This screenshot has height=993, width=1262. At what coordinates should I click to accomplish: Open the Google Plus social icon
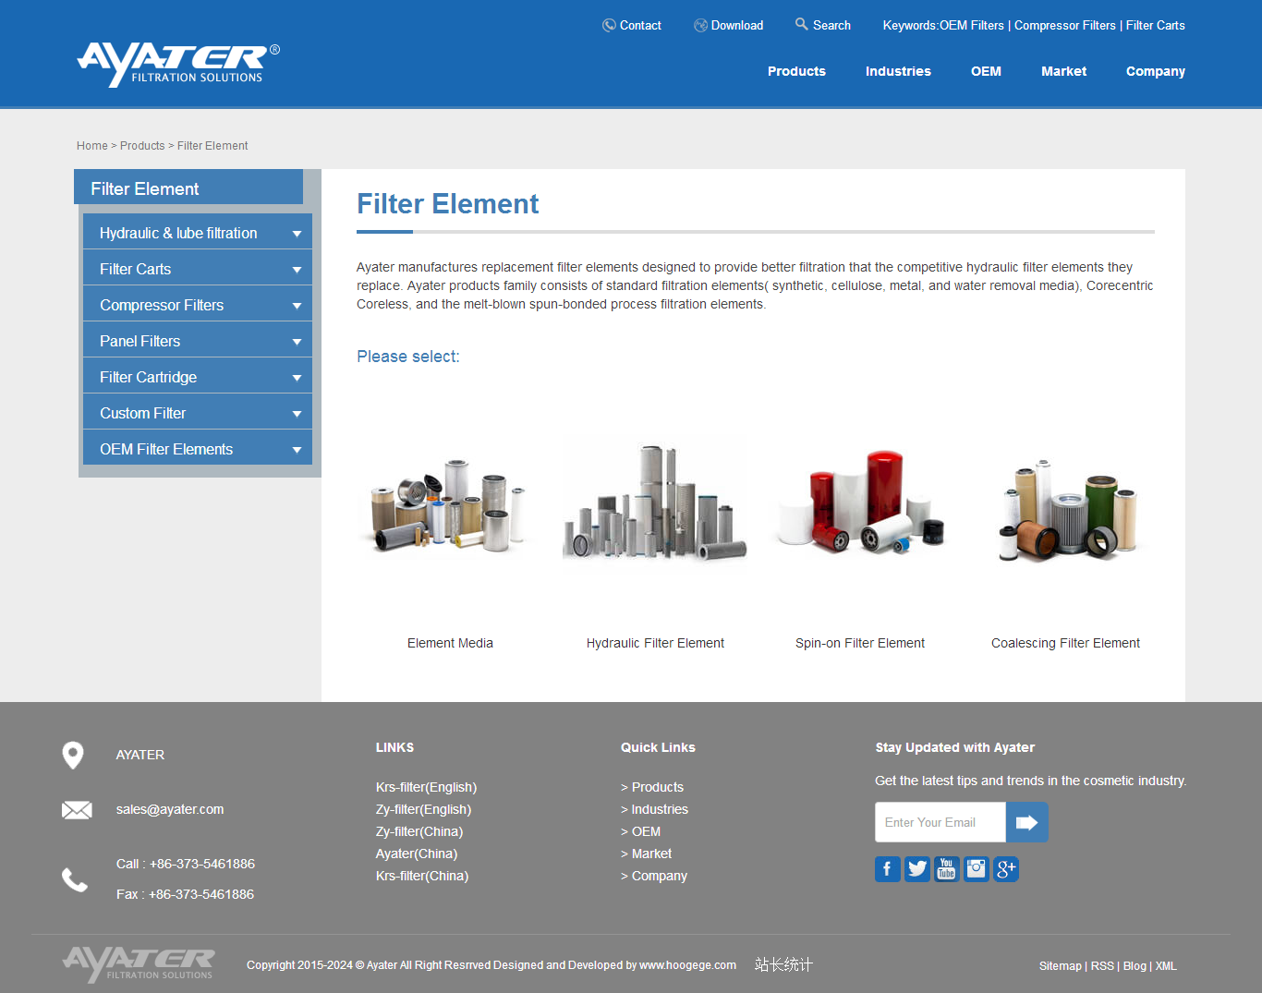1005,869
